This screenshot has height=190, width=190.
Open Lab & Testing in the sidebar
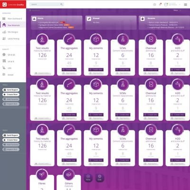tap(13, 38)
